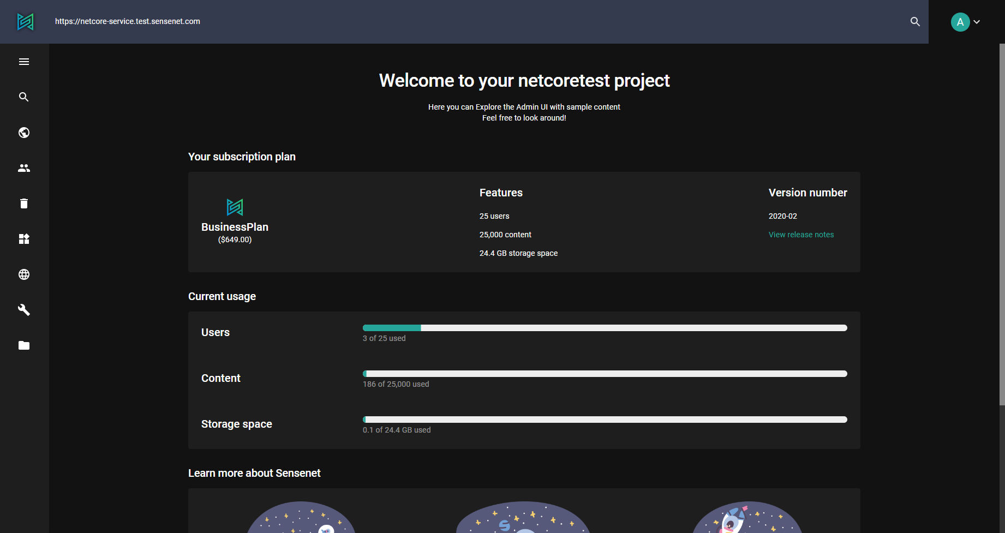
Task: Open the folder icon in sidebar
Action: point(24,345)
